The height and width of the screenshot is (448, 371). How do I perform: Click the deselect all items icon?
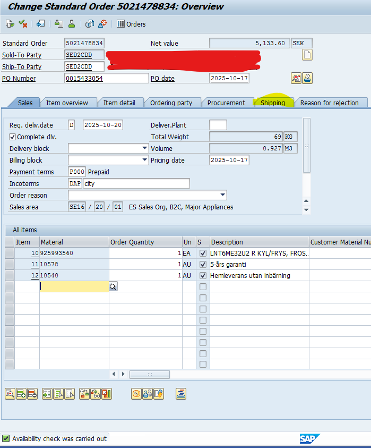pos(70,394)
